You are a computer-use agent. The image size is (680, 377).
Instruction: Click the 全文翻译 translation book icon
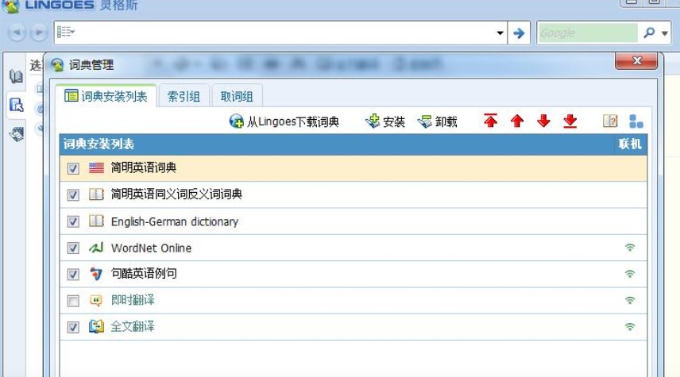coord(96,326)
